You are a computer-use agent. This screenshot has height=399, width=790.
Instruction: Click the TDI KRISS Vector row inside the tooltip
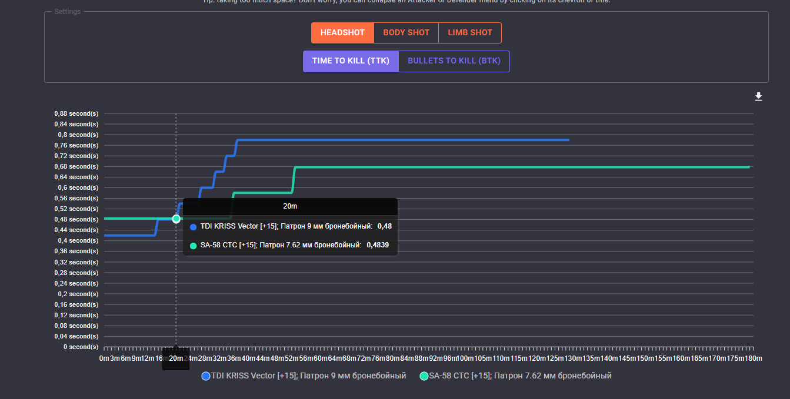[x=291, y=226]
